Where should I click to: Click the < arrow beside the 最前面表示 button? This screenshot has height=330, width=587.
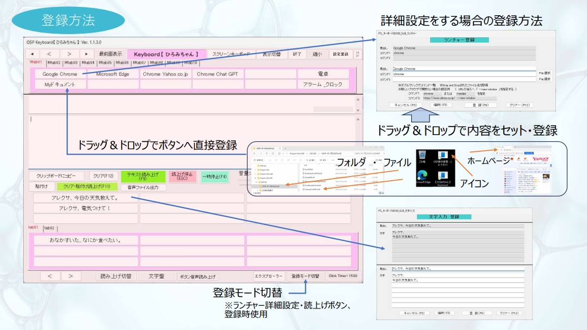click(49, 54)
